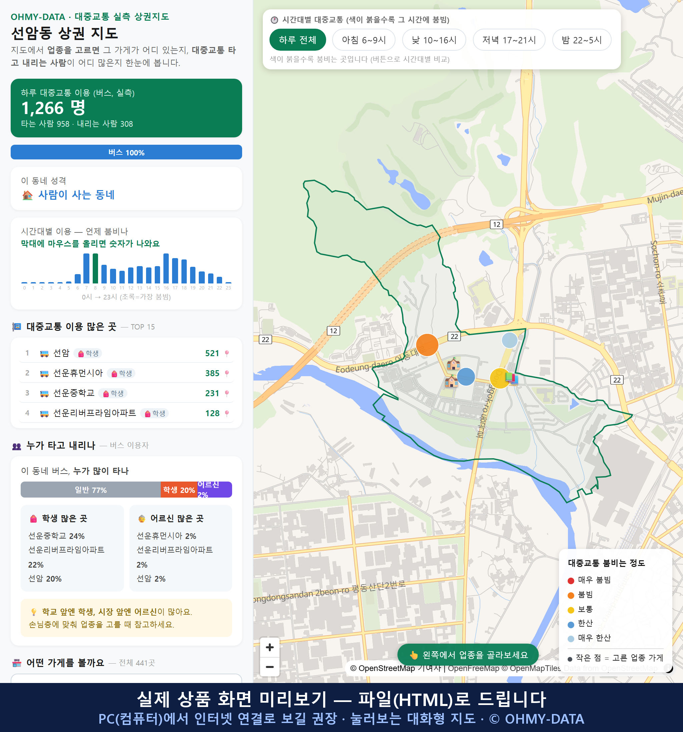
Task: Click the 한산 blue legend dot
Action: tap(571, 625)
